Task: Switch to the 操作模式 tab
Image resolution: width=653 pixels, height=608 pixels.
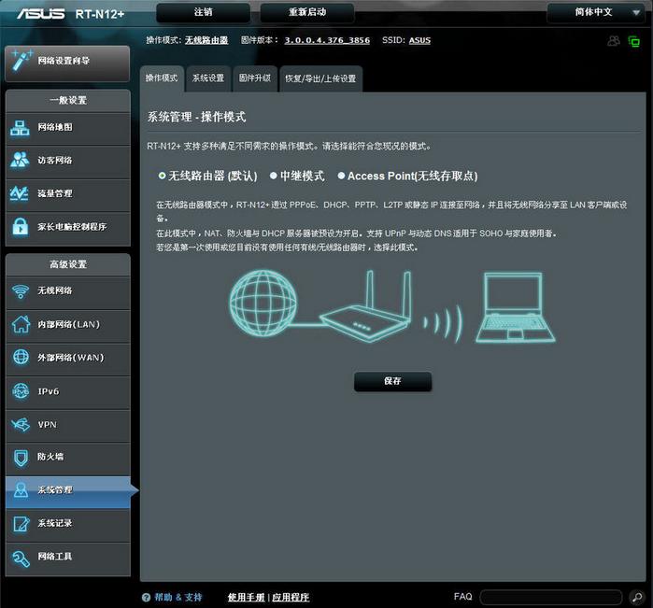Action: click(x=162, y=78)
